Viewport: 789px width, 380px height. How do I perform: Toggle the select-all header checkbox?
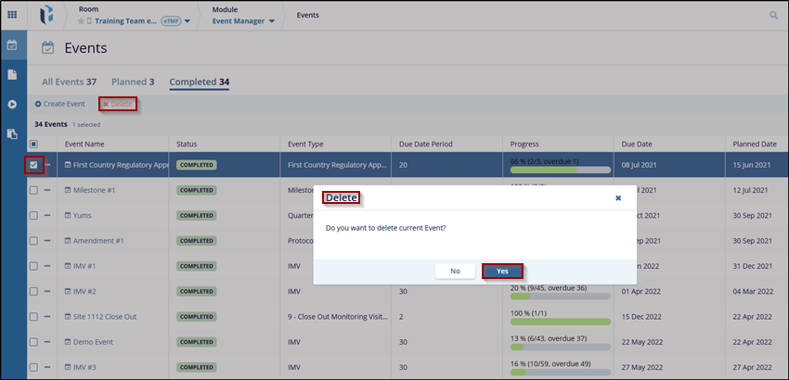point(33,144)
